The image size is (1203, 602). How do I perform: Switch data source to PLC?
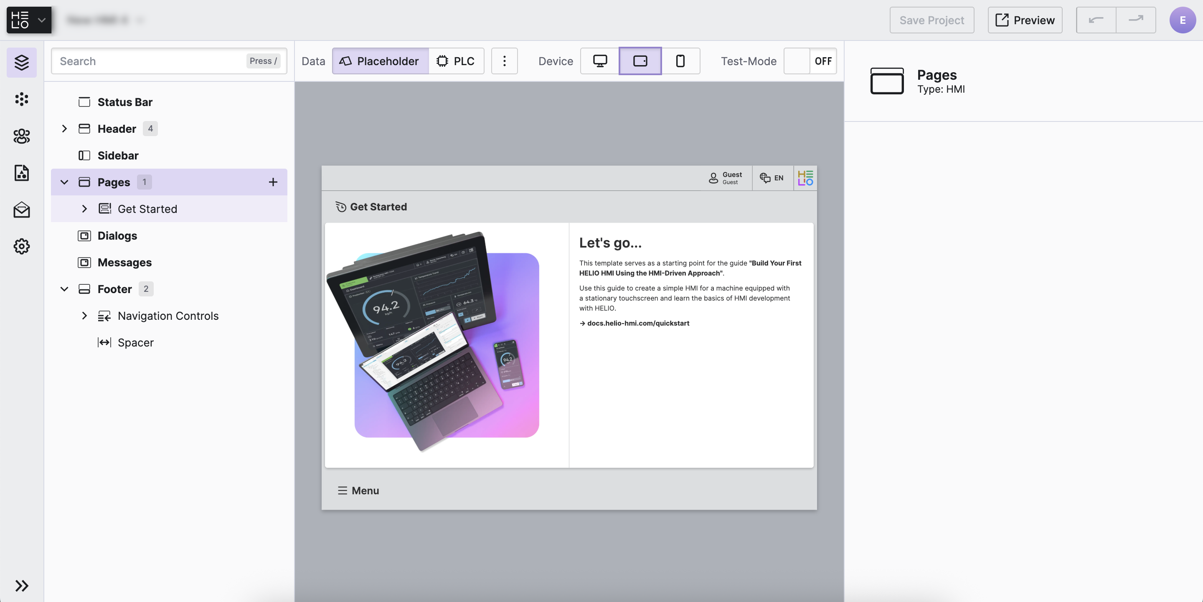pyautogui.click(x=456, y=61)
